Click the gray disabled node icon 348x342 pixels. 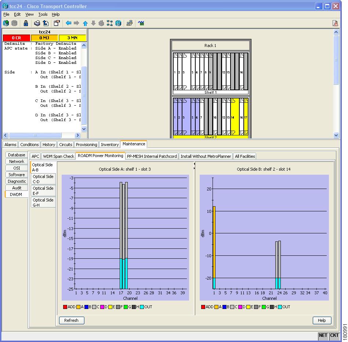(x=14, y=23)
